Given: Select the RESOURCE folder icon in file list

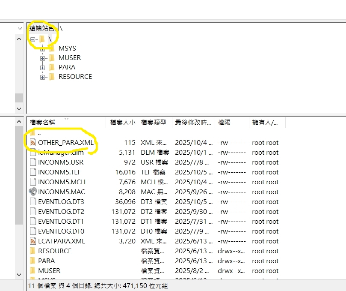Looking at the screenshot, I should (x=33, y=251).
